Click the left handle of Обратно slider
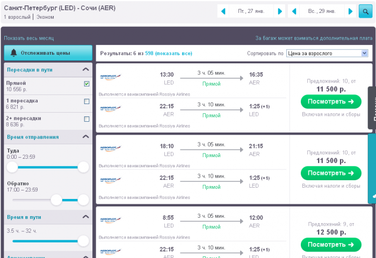The image size is (376, 258). click(56, 200)
